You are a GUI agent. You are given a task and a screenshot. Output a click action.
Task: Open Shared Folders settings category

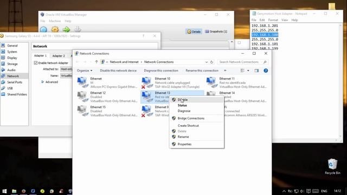click(x=17, y=94)
